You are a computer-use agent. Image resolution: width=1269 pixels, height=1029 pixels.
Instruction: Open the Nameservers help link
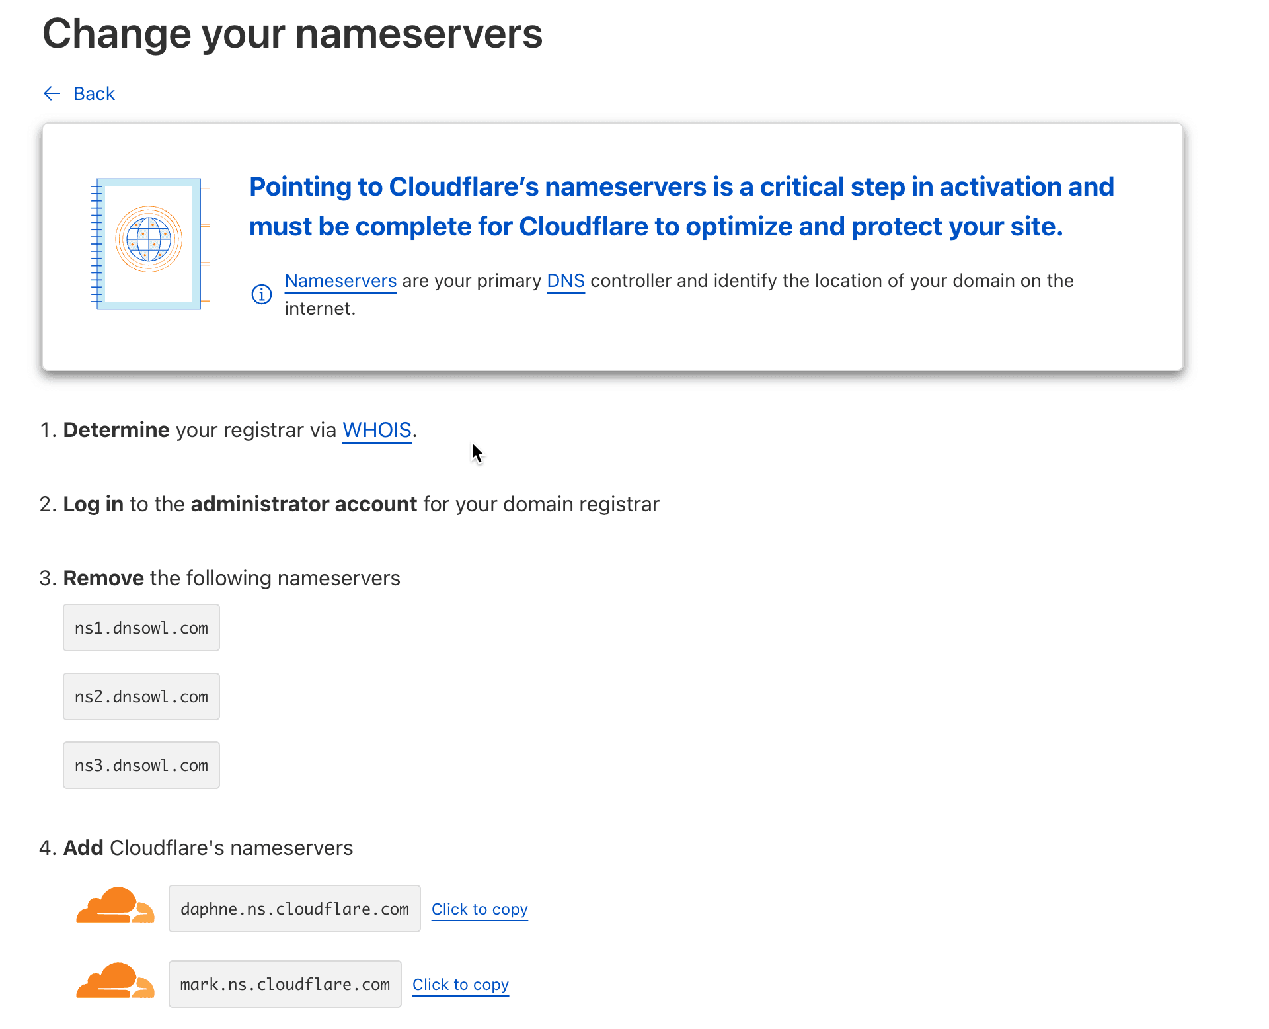[340, 281]
